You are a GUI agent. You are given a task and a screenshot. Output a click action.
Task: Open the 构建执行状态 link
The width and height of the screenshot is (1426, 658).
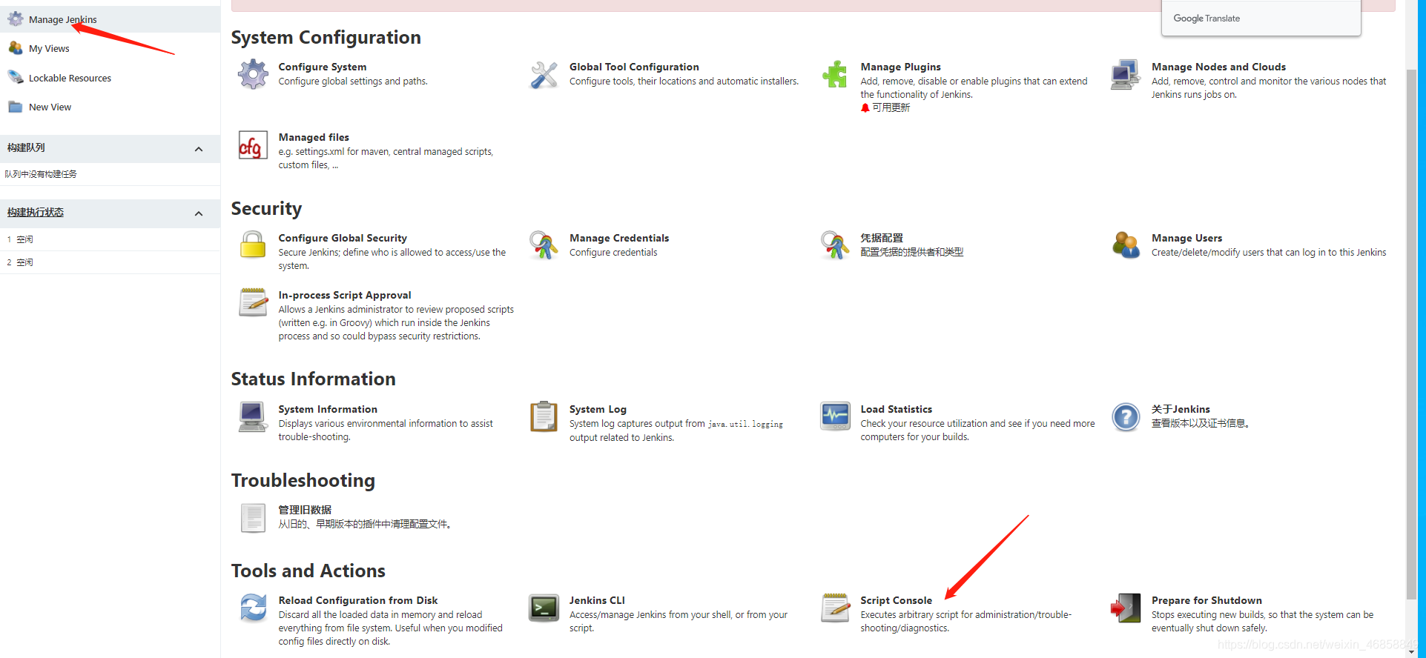coord(36,212)
